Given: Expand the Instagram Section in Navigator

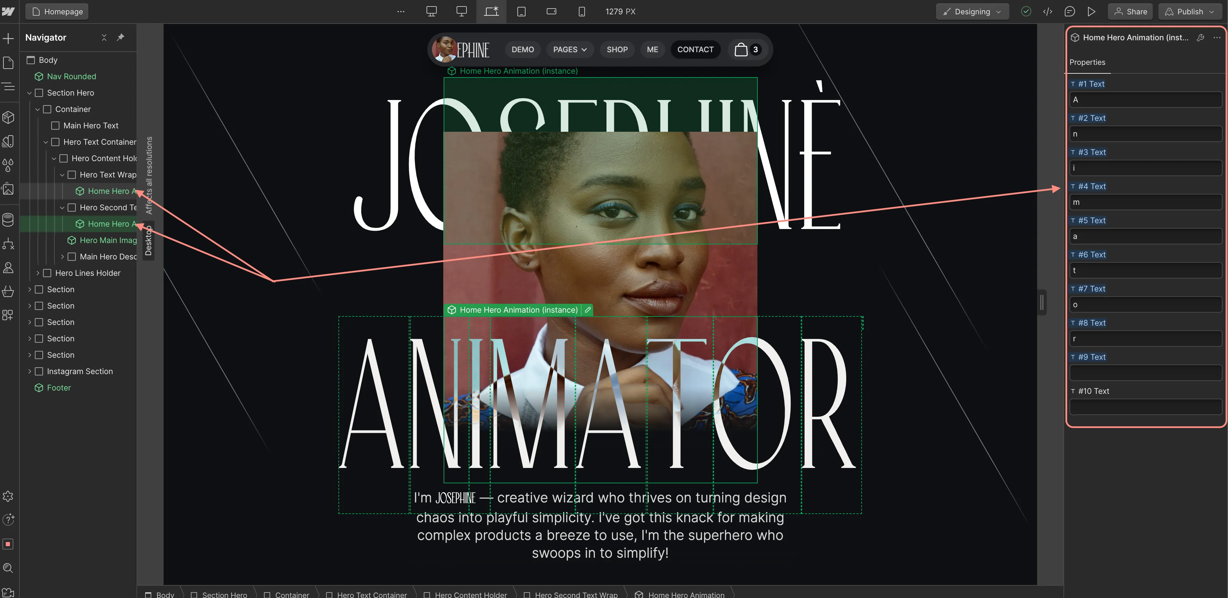Looking at the screenshot, I should click(30, 371).
